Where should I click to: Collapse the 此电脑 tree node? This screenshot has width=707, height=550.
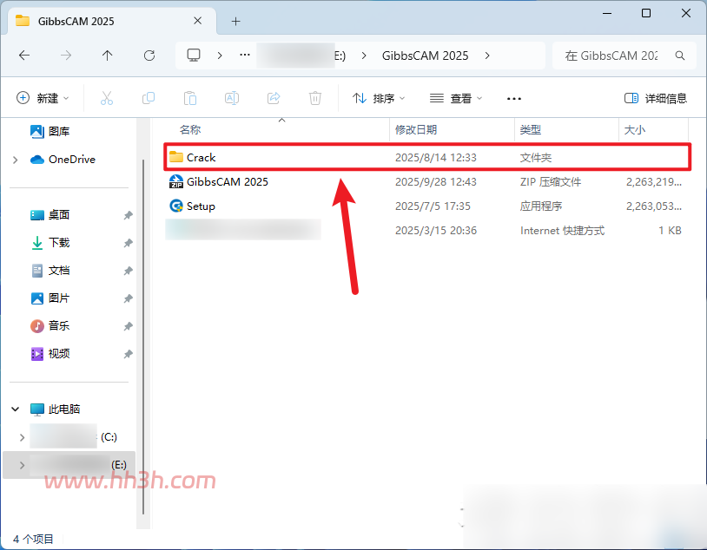(x=16, y=409)
